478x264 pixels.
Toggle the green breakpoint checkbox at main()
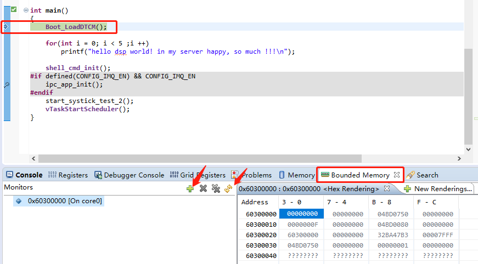pyautogui.click(x=14, y=9)
